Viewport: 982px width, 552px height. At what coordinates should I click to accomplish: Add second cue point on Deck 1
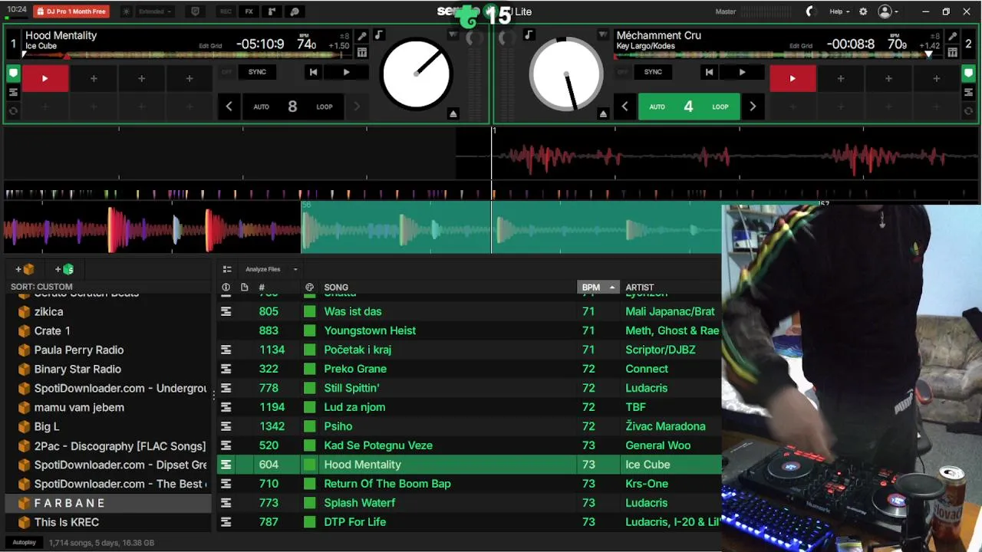point(94,78)
